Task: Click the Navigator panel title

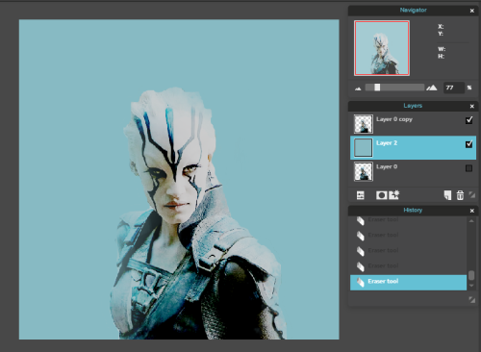Action: coord(413,10)
